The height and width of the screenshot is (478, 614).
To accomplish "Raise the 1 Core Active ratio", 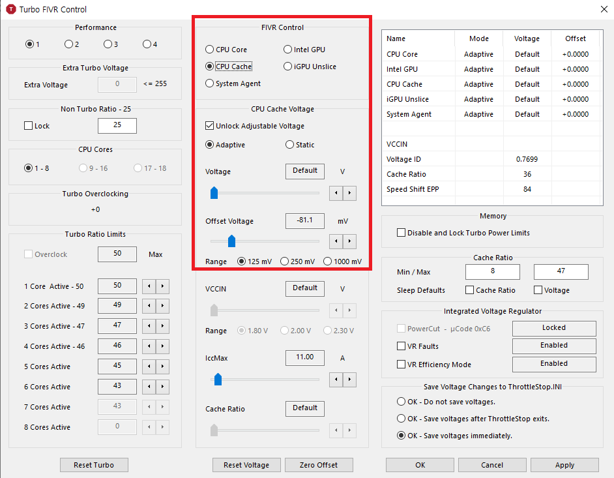I will tap(162, 286).
